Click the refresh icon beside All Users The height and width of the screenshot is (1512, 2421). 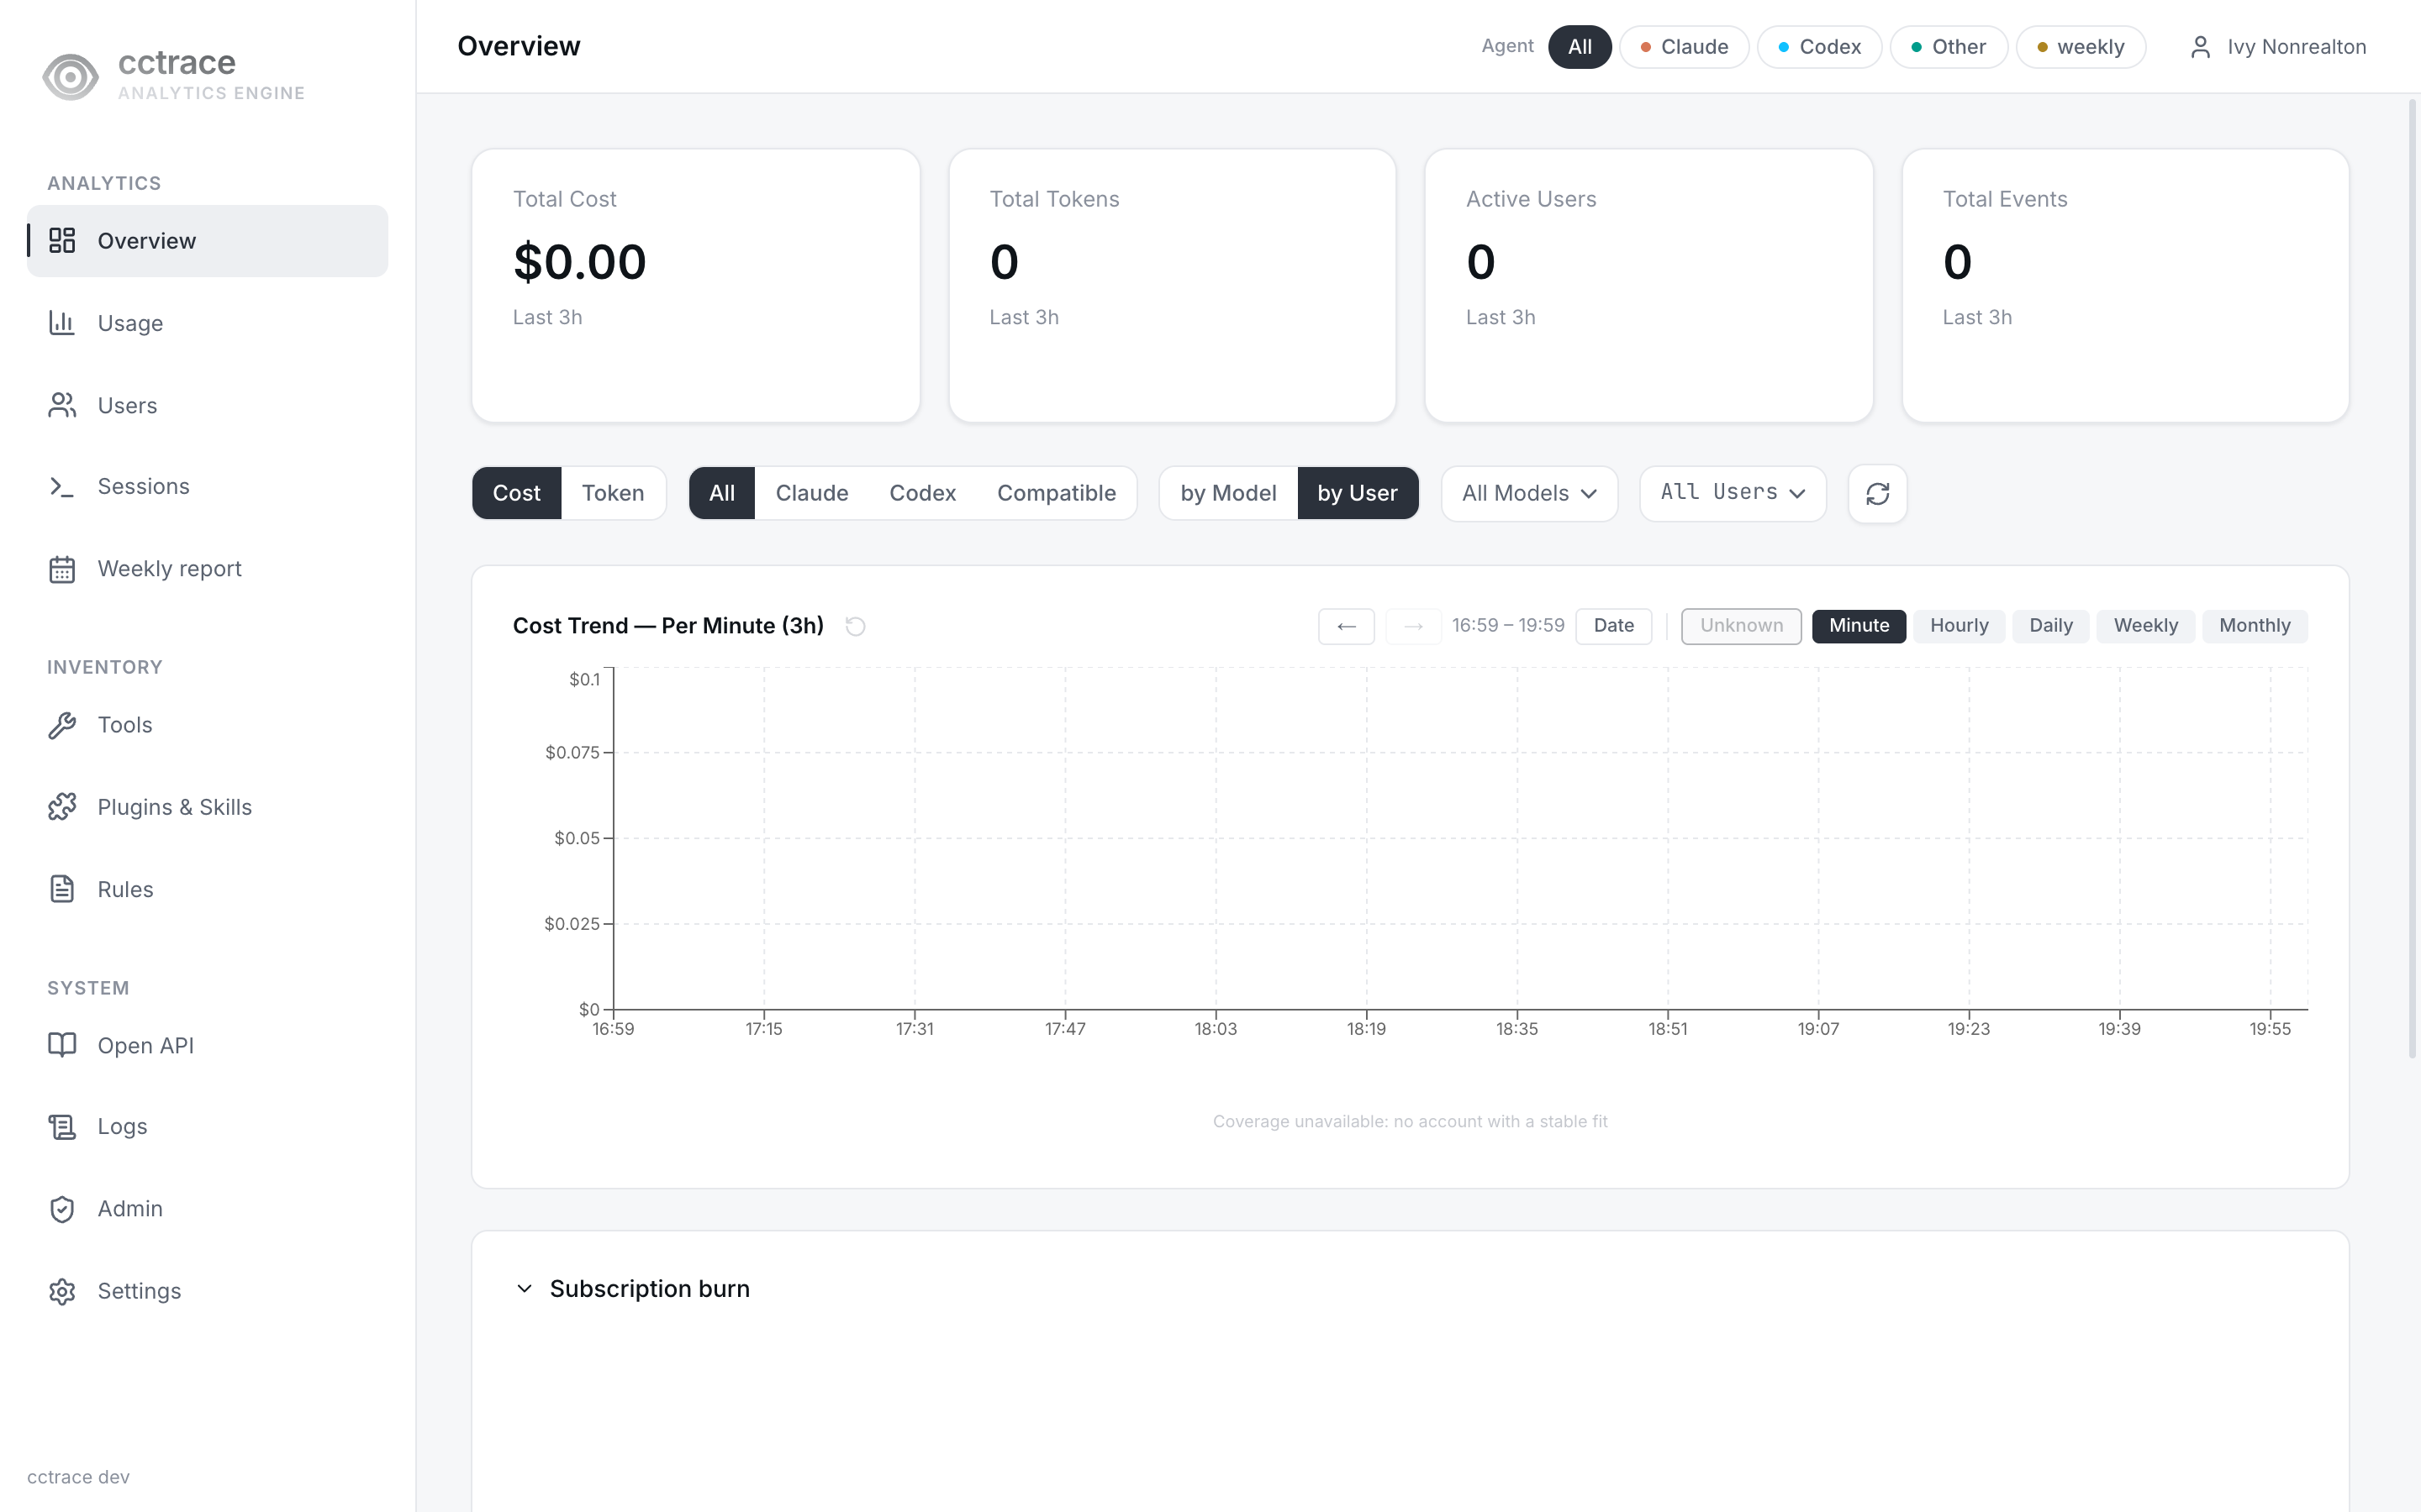[1877, 493]
